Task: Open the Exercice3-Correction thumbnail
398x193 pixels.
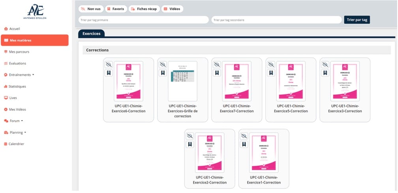Action: point(345,81)
